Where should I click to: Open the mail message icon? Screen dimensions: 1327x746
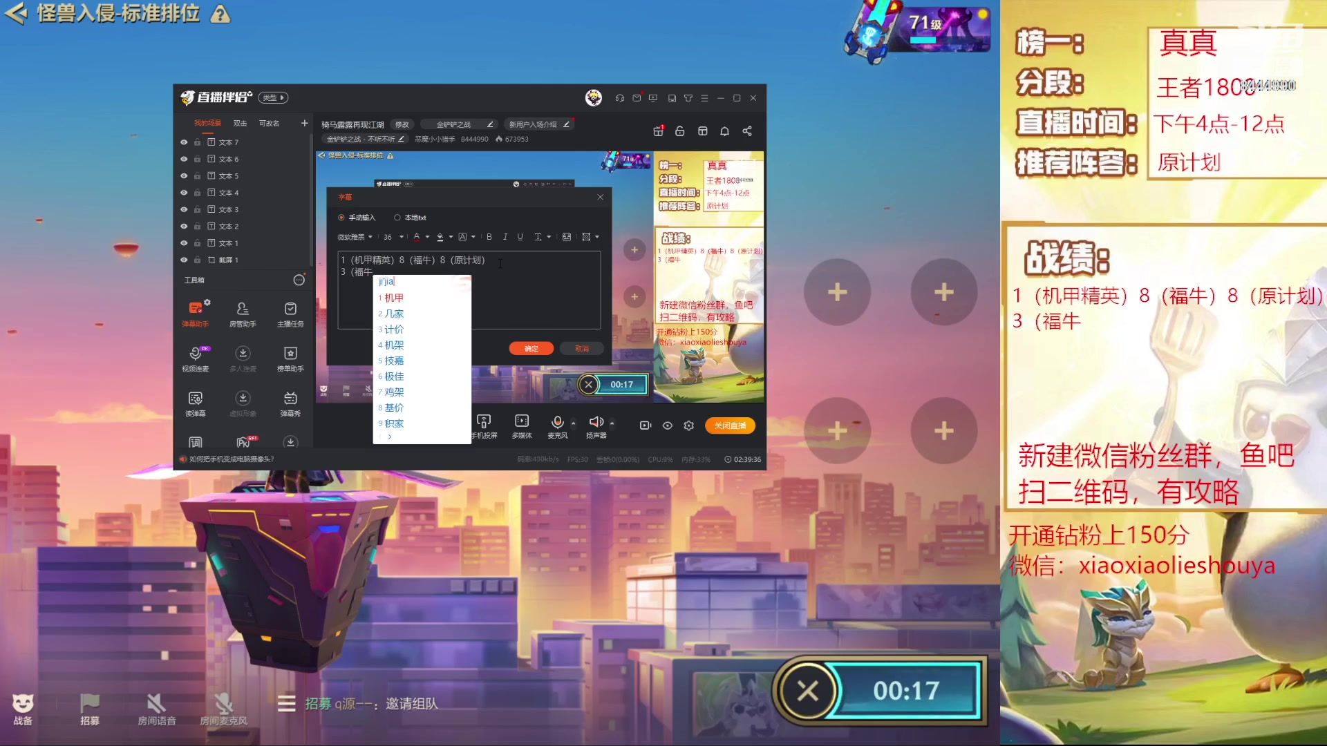click(637, 98)
